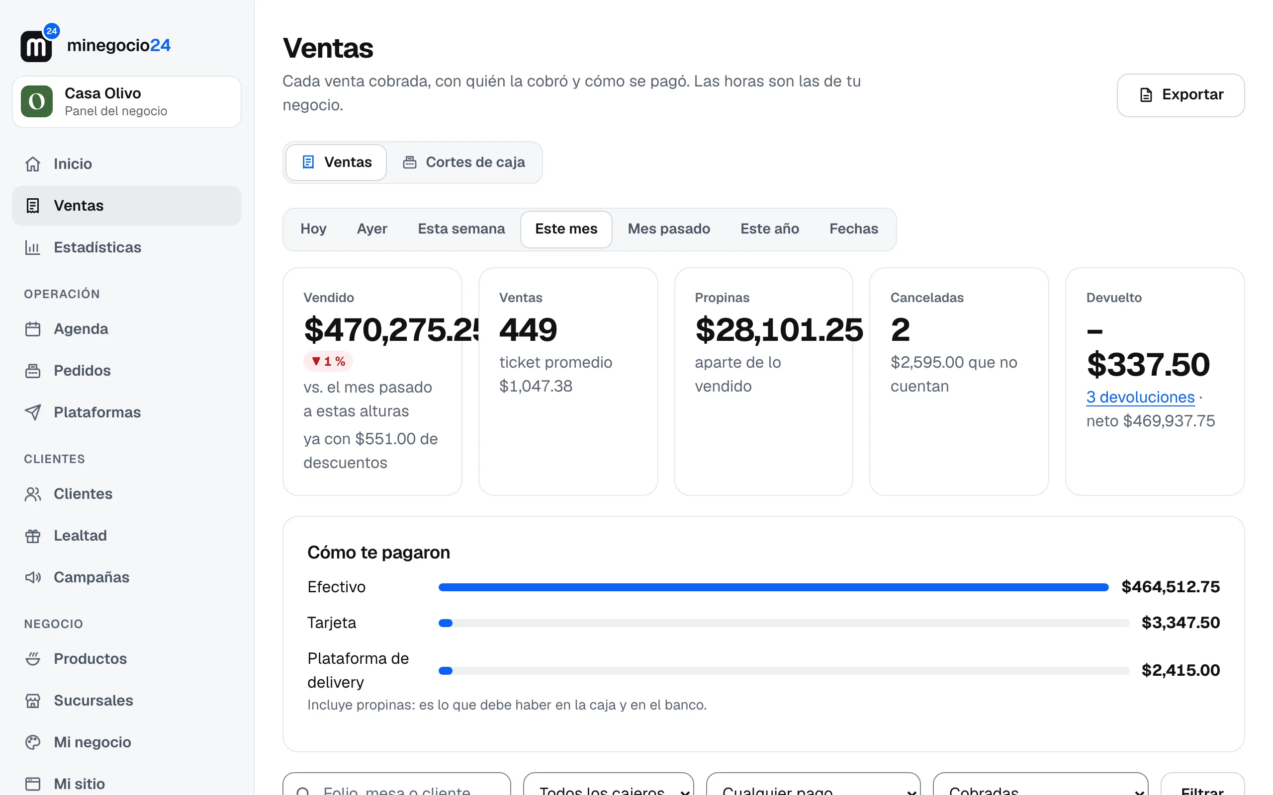The height and width of the screenshot is (795, 1273).
Task: Navigate to Plataformas
Action: 127,412
